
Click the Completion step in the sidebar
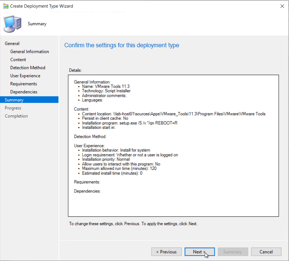tap(16, 116)
